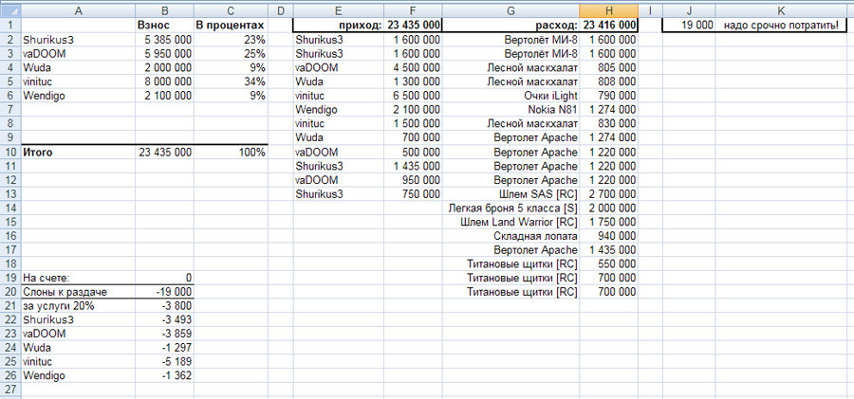Select the 1 435 000 cell in column F
The width and height of the screenshot is (854, 399).
pyautogui.click(x=413, y=166)
